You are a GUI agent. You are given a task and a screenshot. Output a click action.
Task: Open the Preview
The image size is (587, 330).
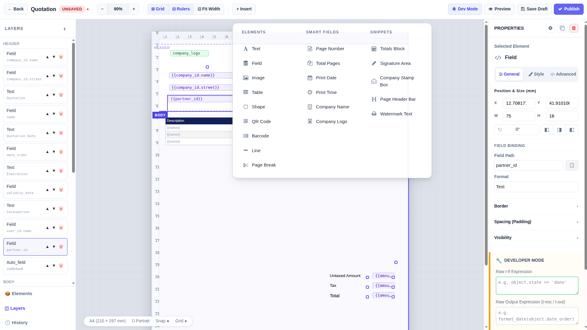click(499, 9)
